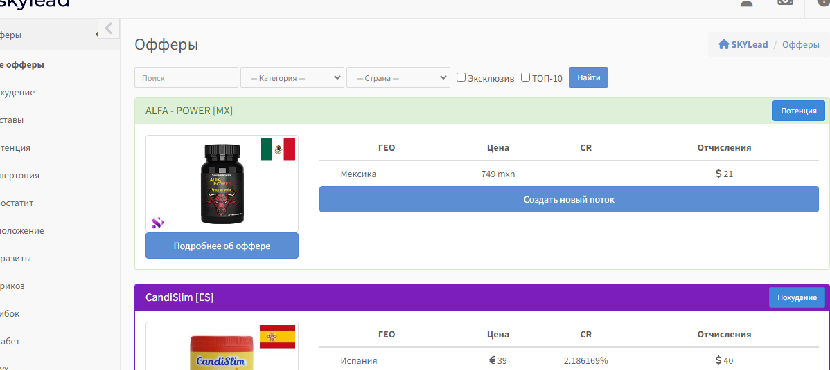Click the skylead logo
The height and width of the screenshot is (370, 830).
(35, 3)
